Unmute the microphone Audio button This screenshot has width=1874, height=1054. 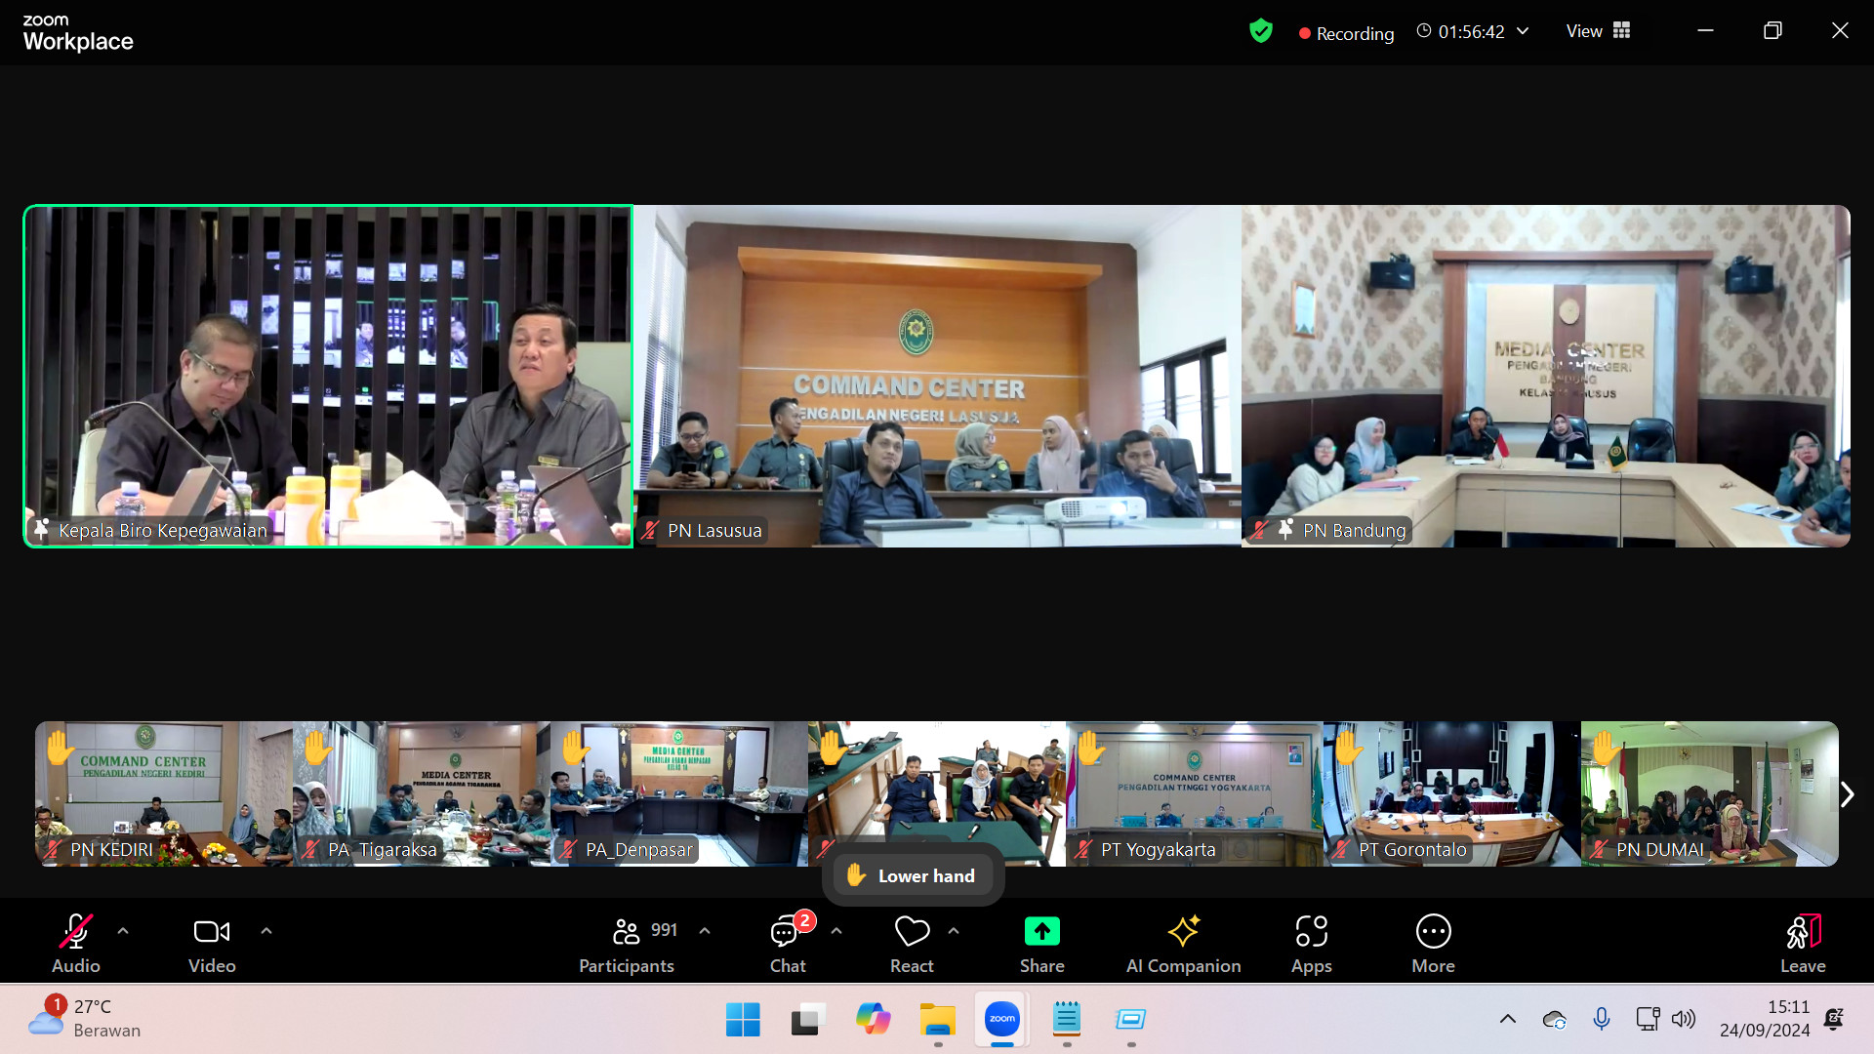click(76, 943)
